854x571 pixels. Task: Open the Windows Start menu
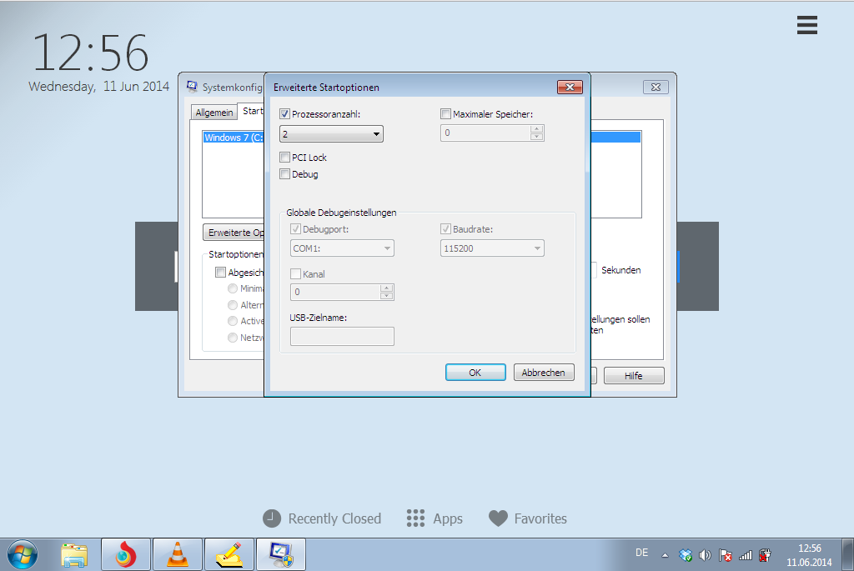pyautogui.click(x=22, y=553)
